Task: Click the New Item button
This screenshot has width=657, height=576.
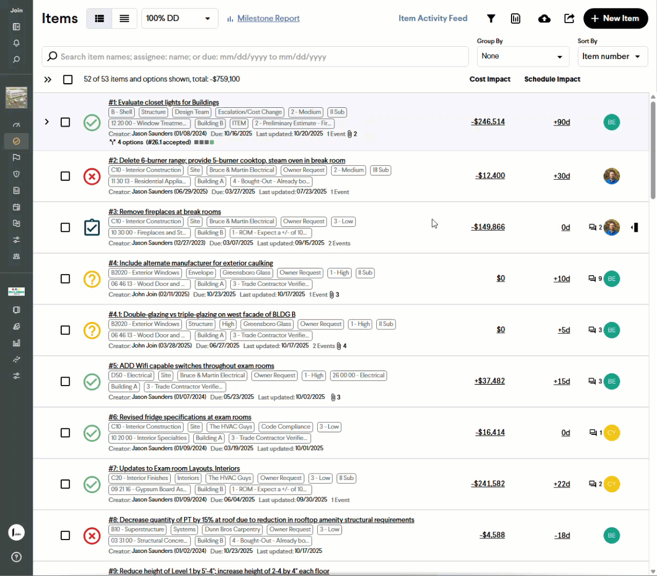Action: pyautogui.click(x=615, y=19)
